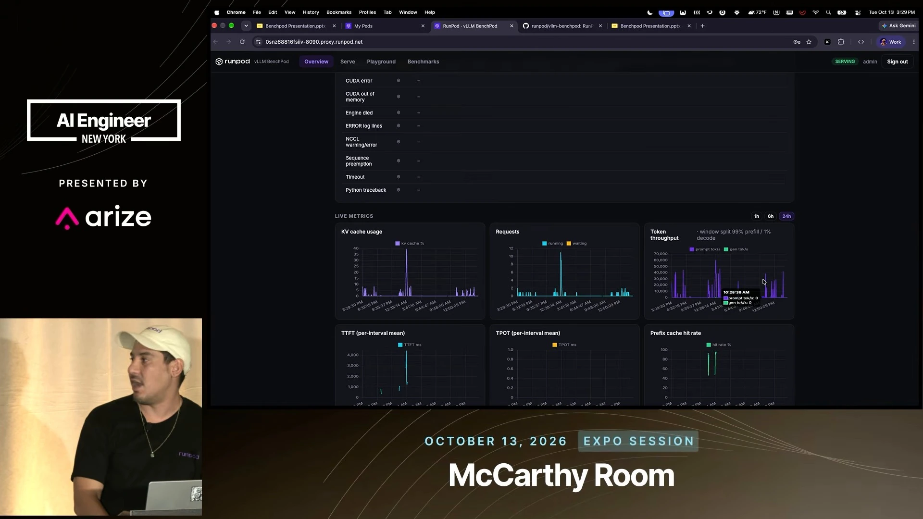This screenshot has width=923, height=519.
Task: Open the site information icon in the address bar
Action: pos(258,42)
